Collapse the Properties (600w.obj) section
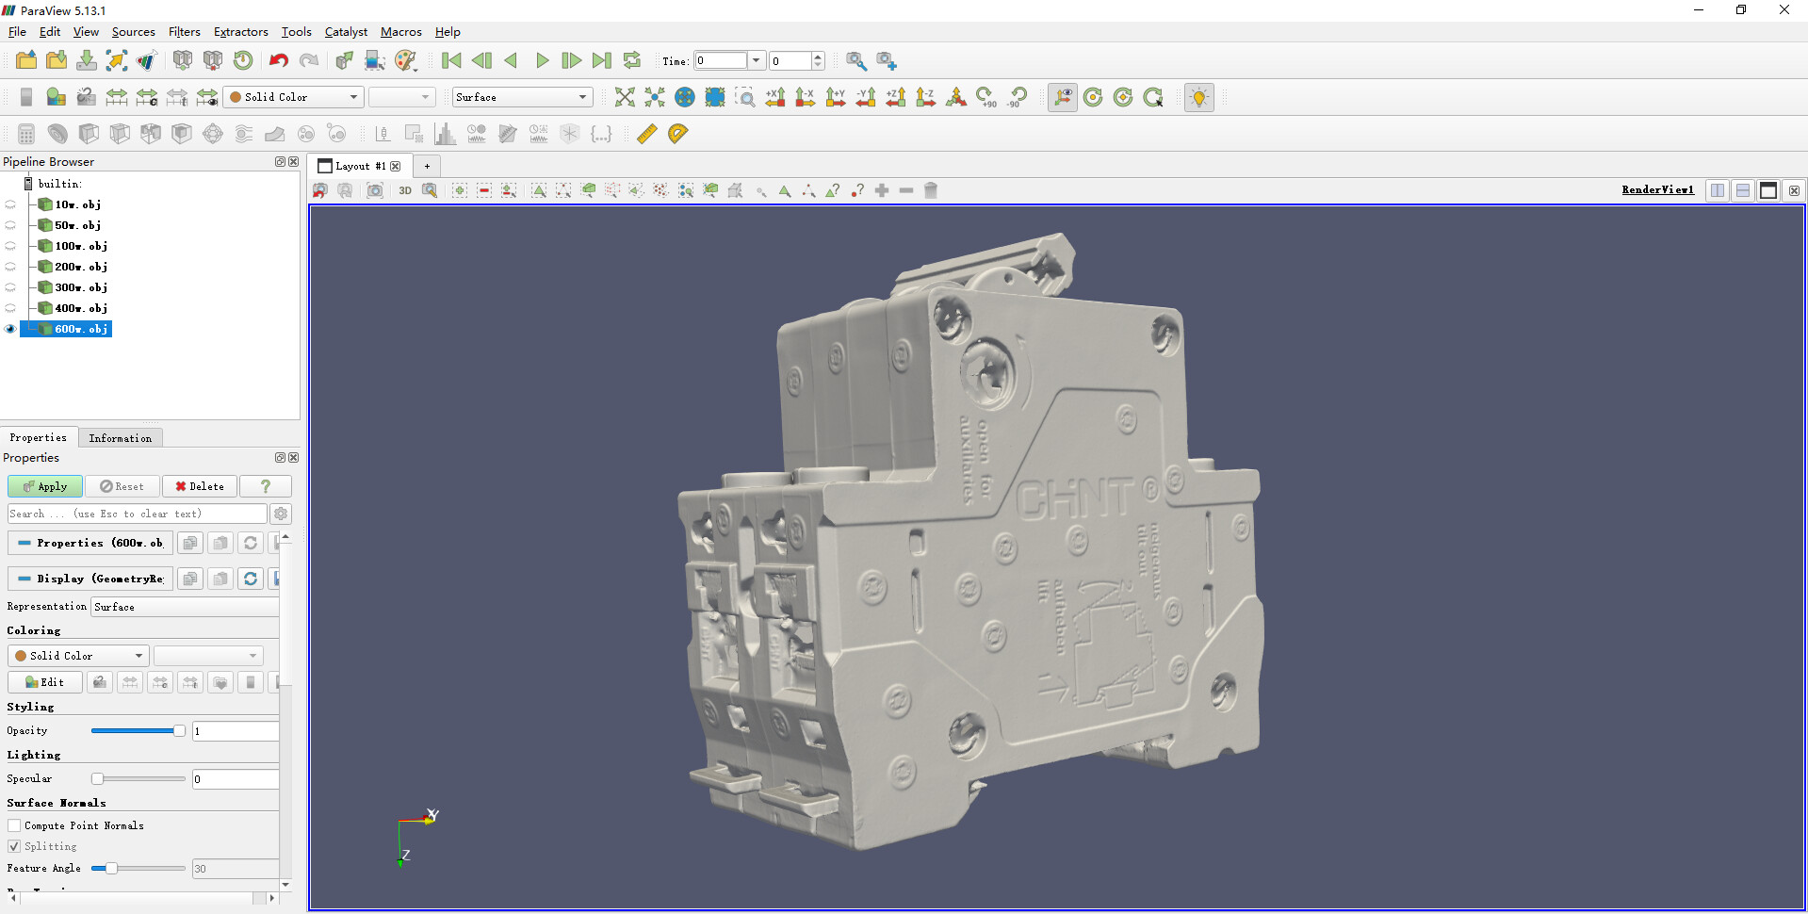 click(90, 543)
